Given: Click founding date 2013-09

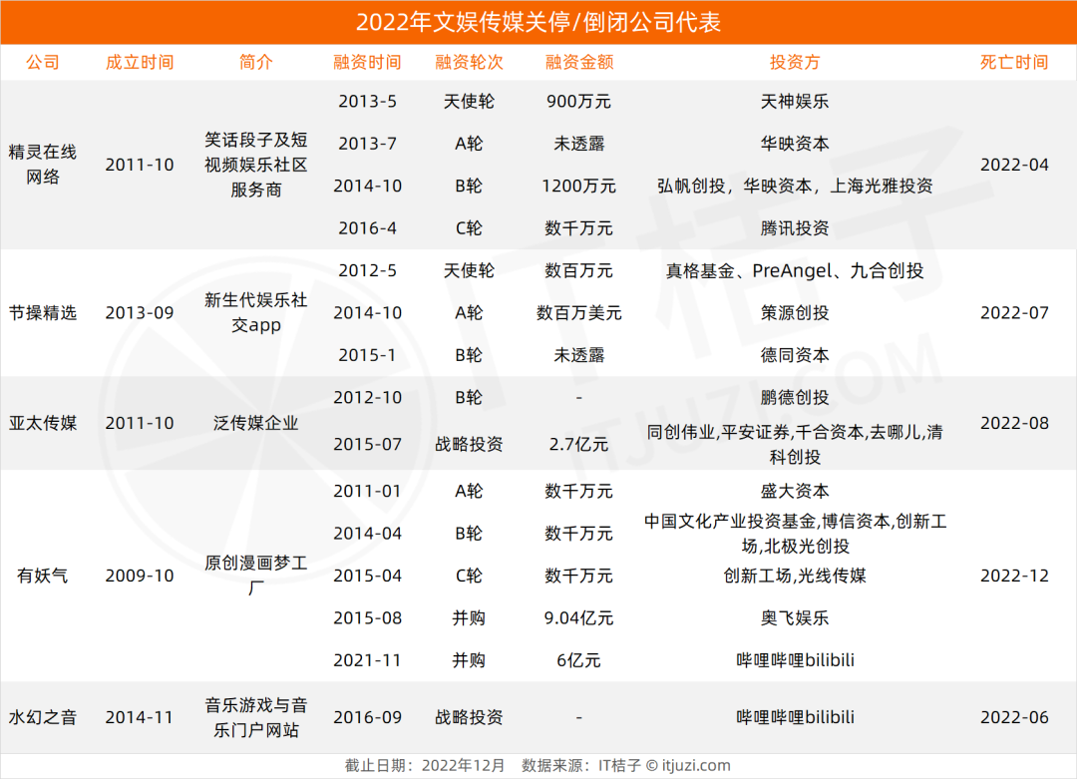Looking at the screenshot, I should pos(140,312).
